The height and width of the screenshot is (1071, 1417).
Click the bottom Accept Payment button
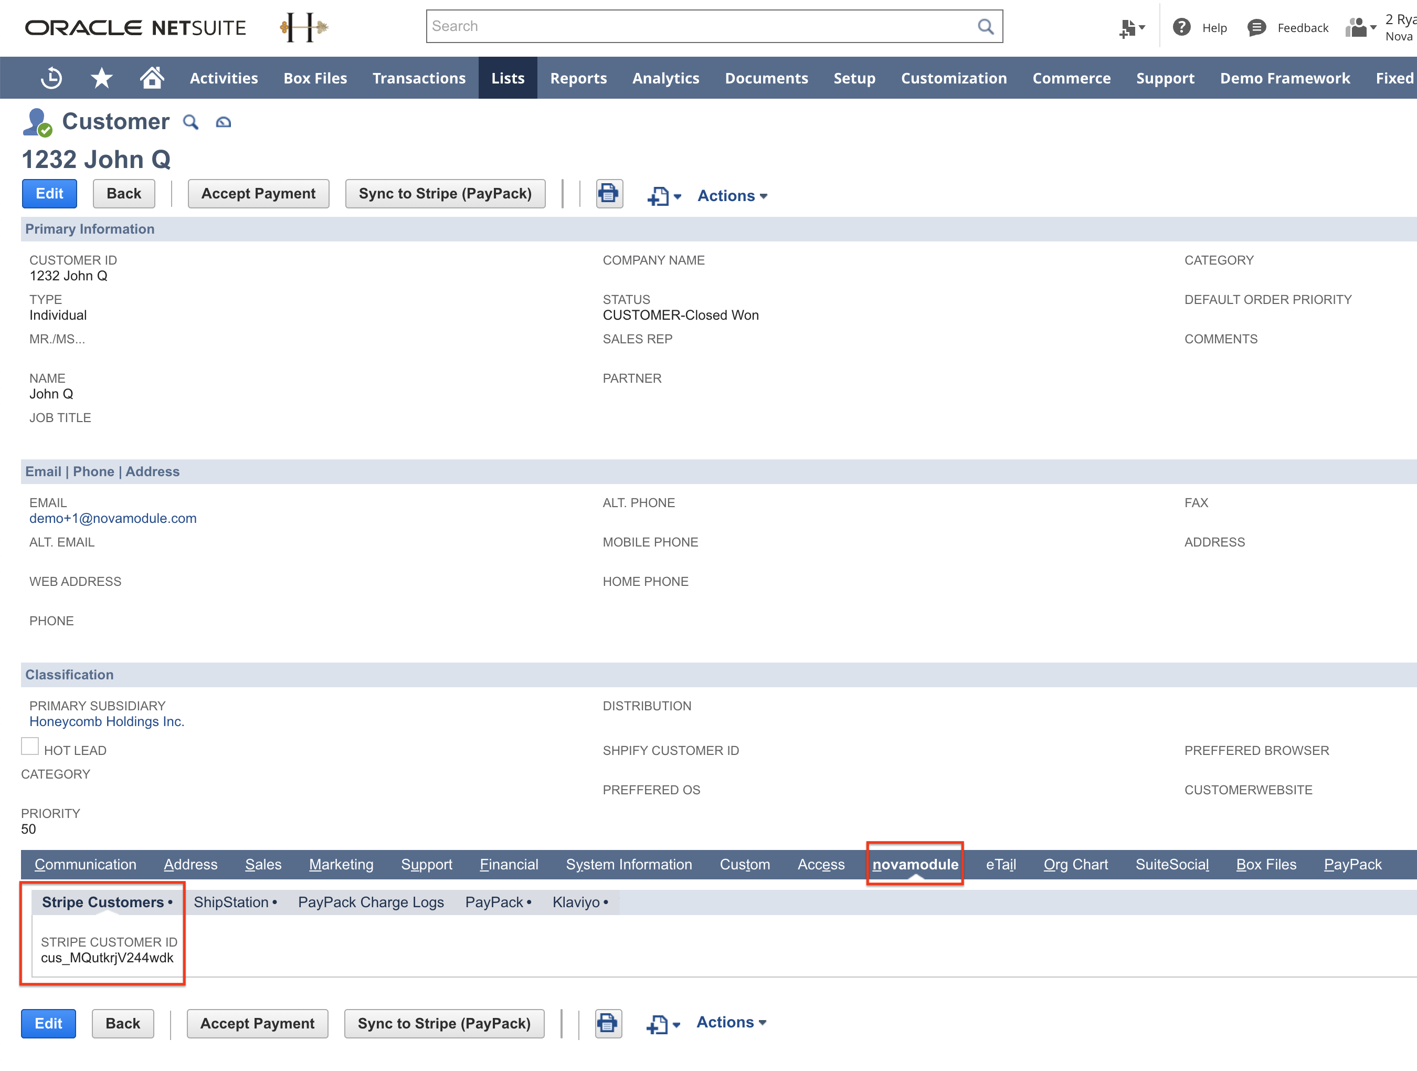coord(257,1024)
